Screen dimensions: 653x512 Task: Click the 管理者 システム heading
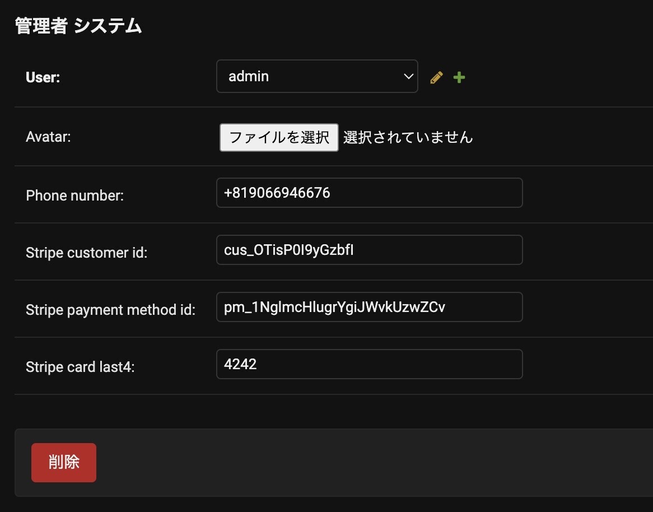[x=78, y=26]
